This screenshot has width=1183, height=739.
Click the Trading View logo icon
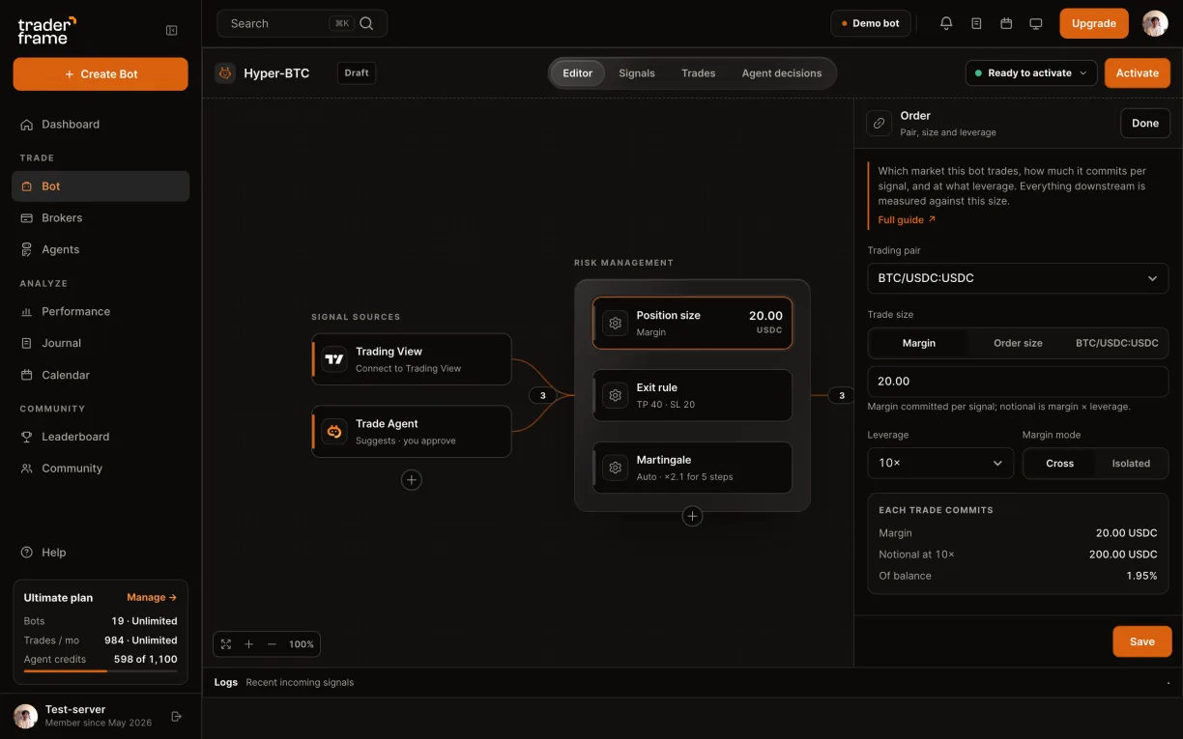pyautogui.click(x=334, y=359)
